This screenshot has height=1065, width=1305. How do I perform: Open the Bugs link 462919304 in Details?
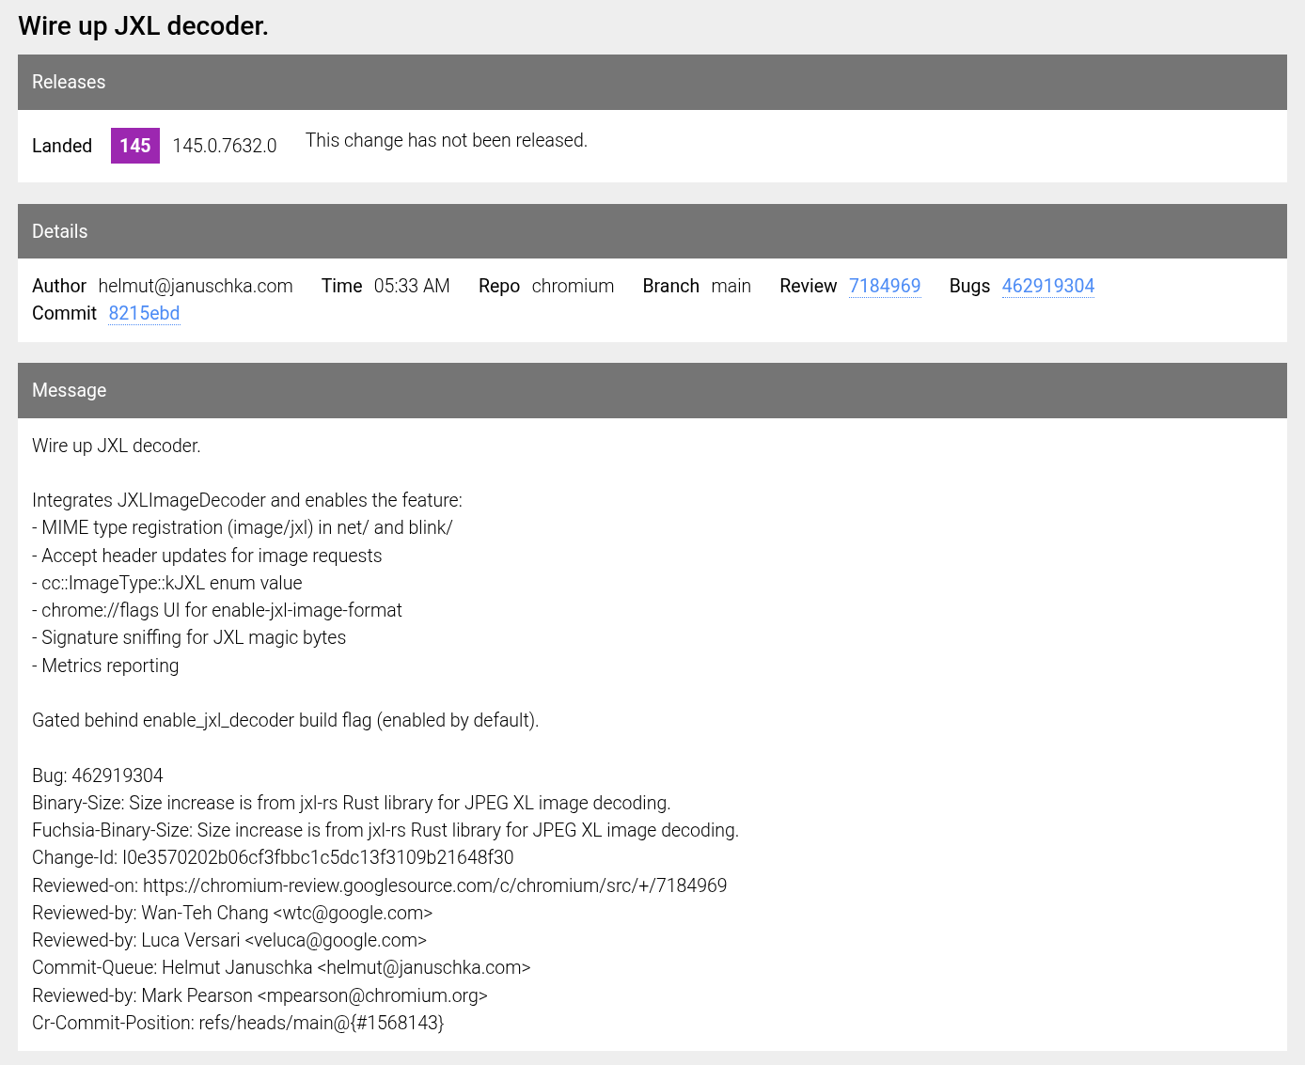coord(1048,286)
